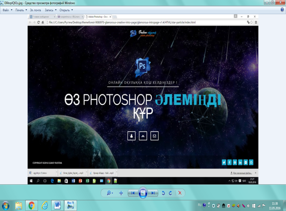
Task: Click the orange speaker tray icon
Action: (x=238, y=206)
